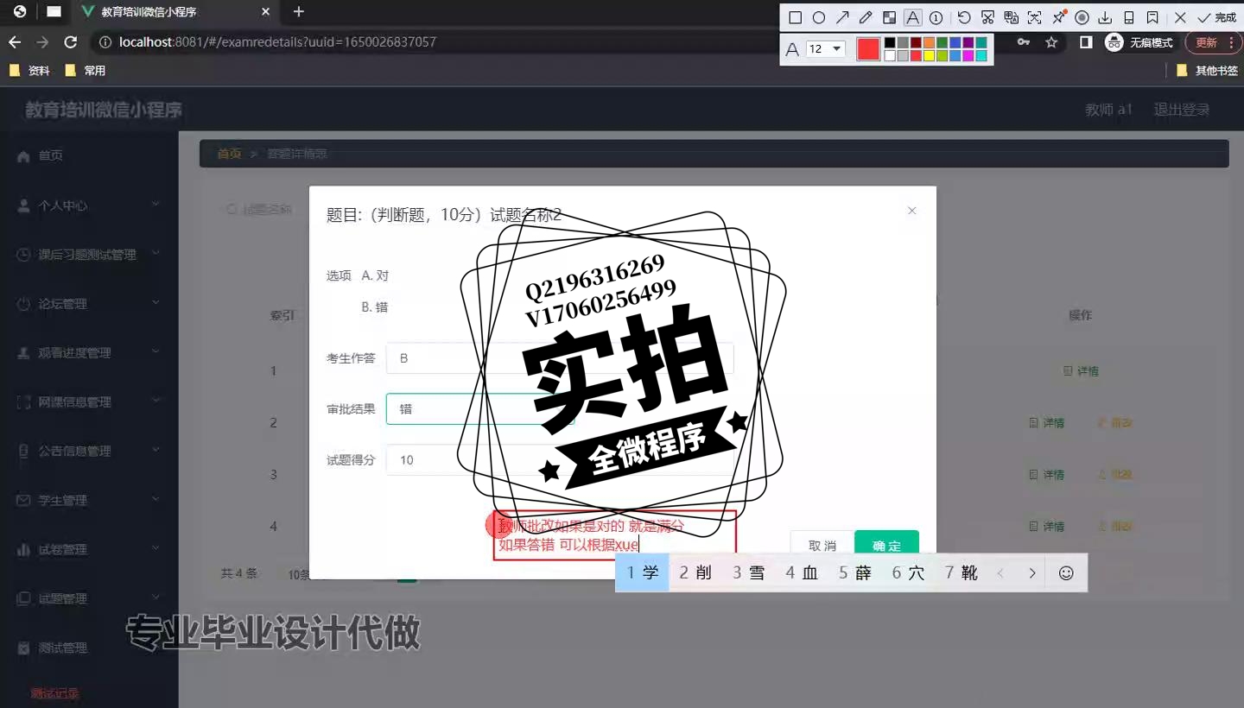The height and width of the screenshot is (708, 1244).
Task: Expand 个人中心 sidebar menu
Action: pos(89,205)
